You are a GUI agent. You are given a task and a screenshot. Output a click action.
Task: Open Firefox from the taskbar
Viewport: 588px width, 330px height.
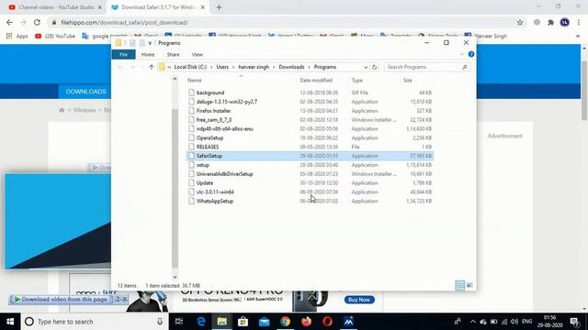[306, 322]
